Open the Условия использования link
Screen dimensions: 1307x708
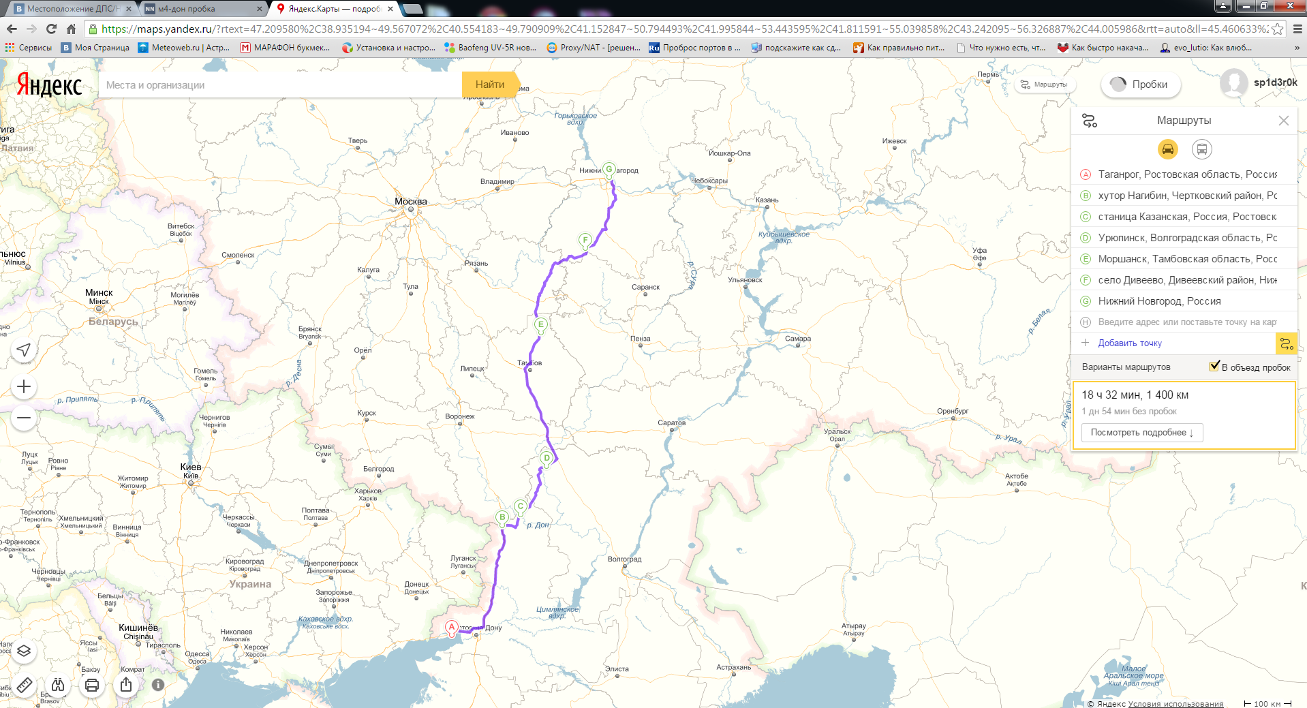pyautogui.click(x=1175, y=704)
